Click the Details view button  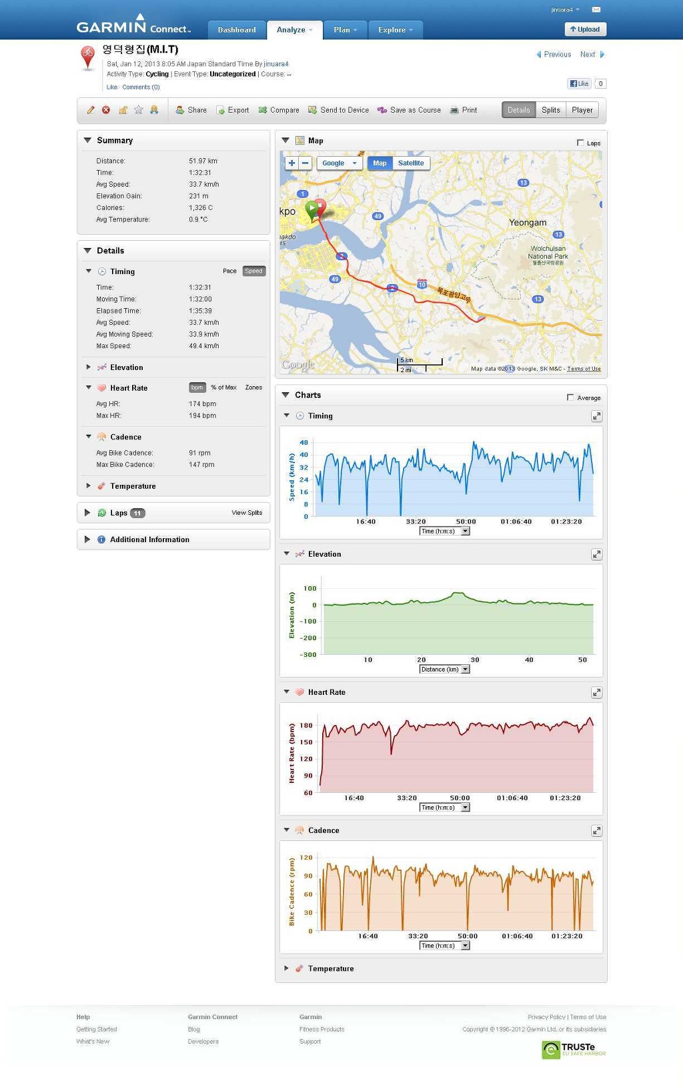[x=519, y=110]
